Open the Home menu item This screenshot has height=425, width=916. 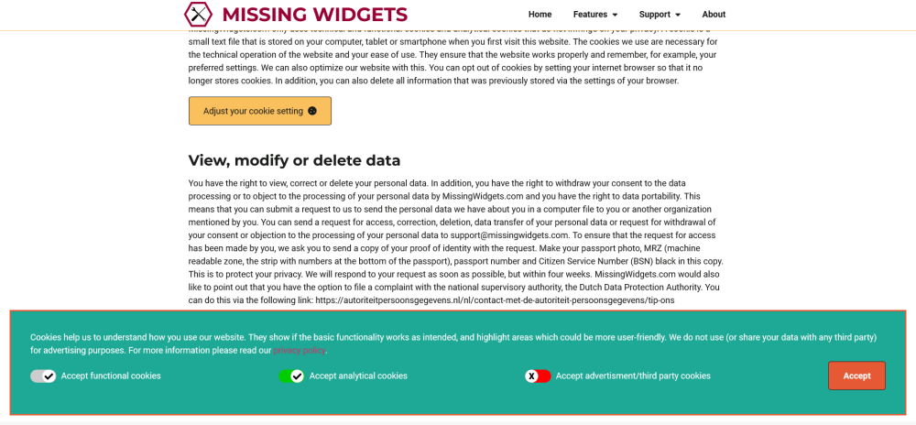(540, 15)
